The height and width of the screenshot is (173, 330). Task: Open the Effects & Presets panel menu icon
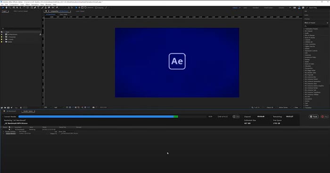coord(327,23)
